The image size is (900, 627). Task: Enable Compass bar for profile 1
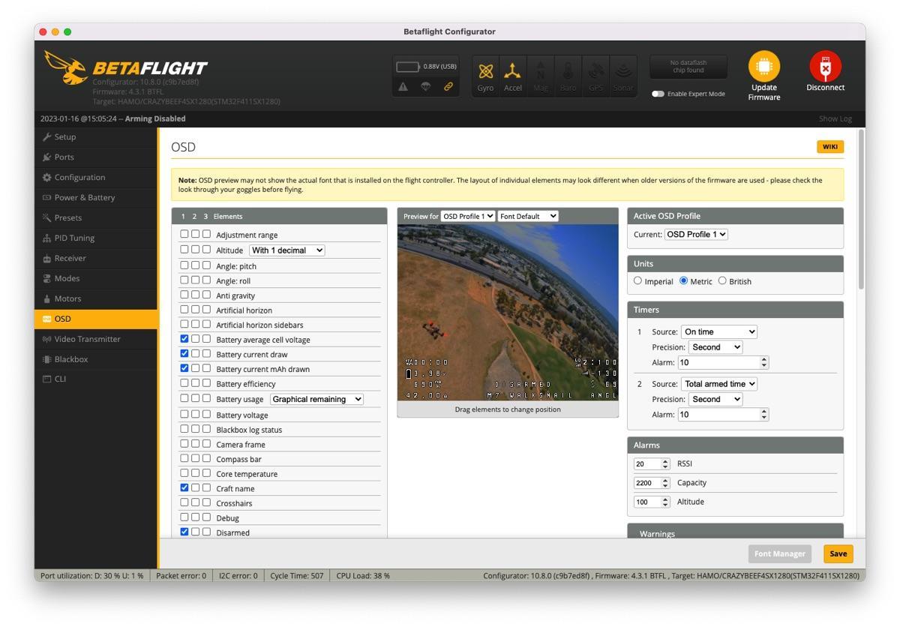tap(184, 458)
